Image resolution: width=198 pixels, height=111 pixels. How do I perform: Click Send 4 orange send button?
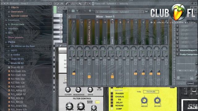click(x=158, y=74)
